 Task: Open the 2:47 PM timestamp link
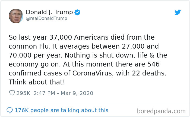(43, 93)
